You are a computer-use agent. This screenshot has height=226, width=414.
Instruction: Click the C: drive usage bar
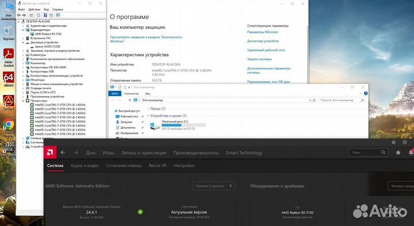point(183,125)
